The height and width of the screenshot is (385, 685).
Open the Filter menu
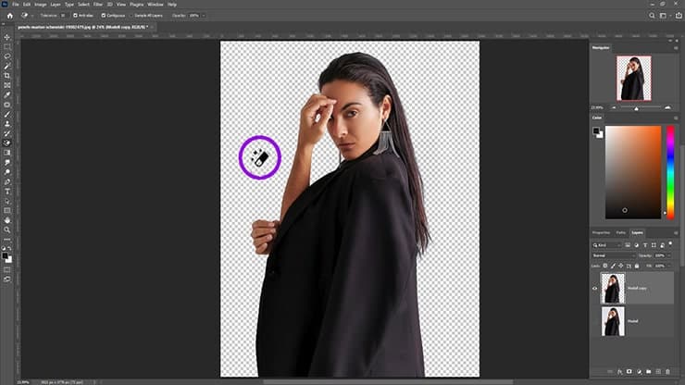98,5
